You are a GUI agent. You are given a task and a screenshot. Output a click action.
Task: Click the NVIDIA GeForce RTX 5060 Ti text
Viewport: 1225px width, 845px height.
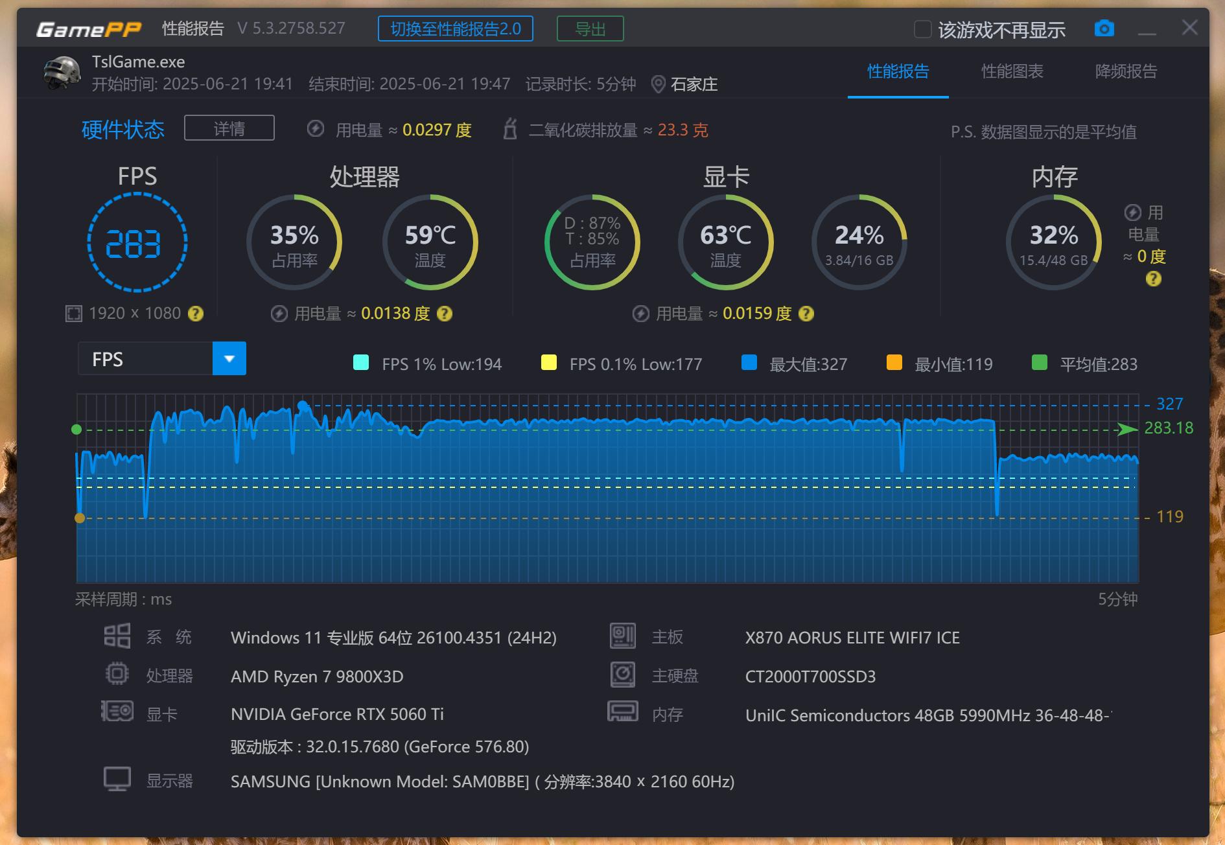click(x=337, y=714)
